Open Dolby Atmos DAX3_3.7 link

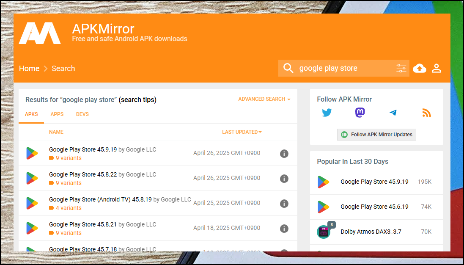click(x=371, y=232)
